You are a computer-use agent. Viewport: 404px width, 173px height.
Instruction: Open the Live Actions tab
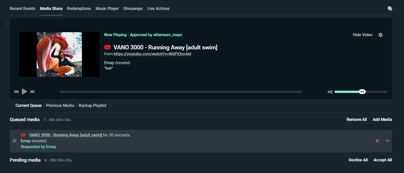[x=158, y=8]
